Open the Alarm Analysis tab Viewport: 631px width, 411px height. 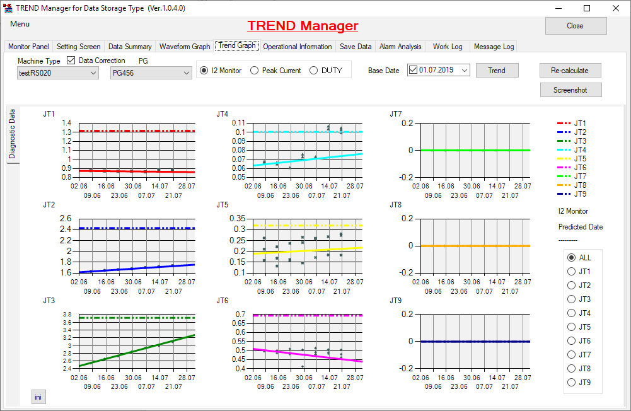[x=400, y=47]
